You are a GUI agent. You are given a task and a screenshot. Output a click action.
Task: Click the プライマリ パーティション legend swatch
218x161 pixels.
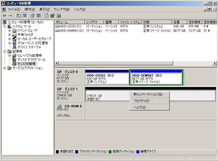(x=76, y=152)
